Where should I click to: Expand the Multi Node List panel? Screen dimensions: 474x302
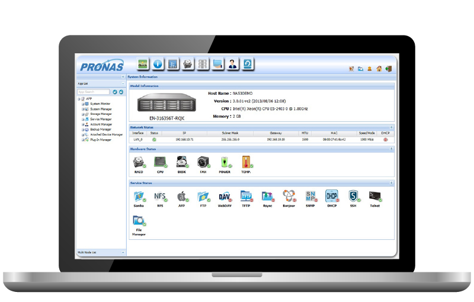pyautogui.click(x=123, y=252)
